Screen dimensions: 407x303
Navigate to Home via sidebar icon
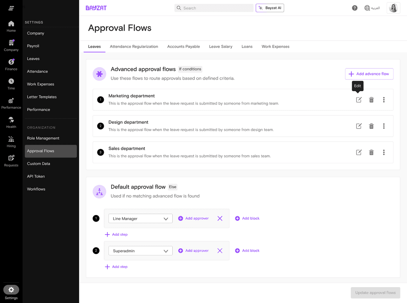click(11, 25)
